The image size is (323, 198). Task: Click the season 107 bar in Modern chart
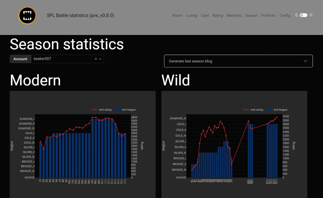coord(93,148)
